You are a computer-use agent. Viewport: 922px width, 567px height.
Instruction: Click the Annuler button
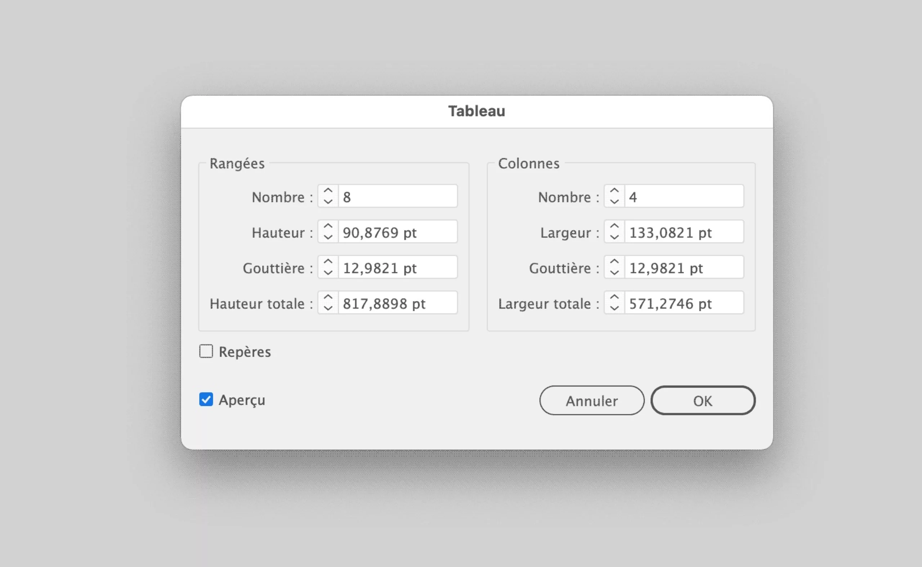(x=592, y=401)
